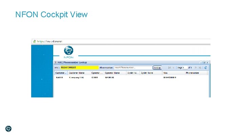Click the lookup window title icon
244x137 pixels.
(56, 62)
